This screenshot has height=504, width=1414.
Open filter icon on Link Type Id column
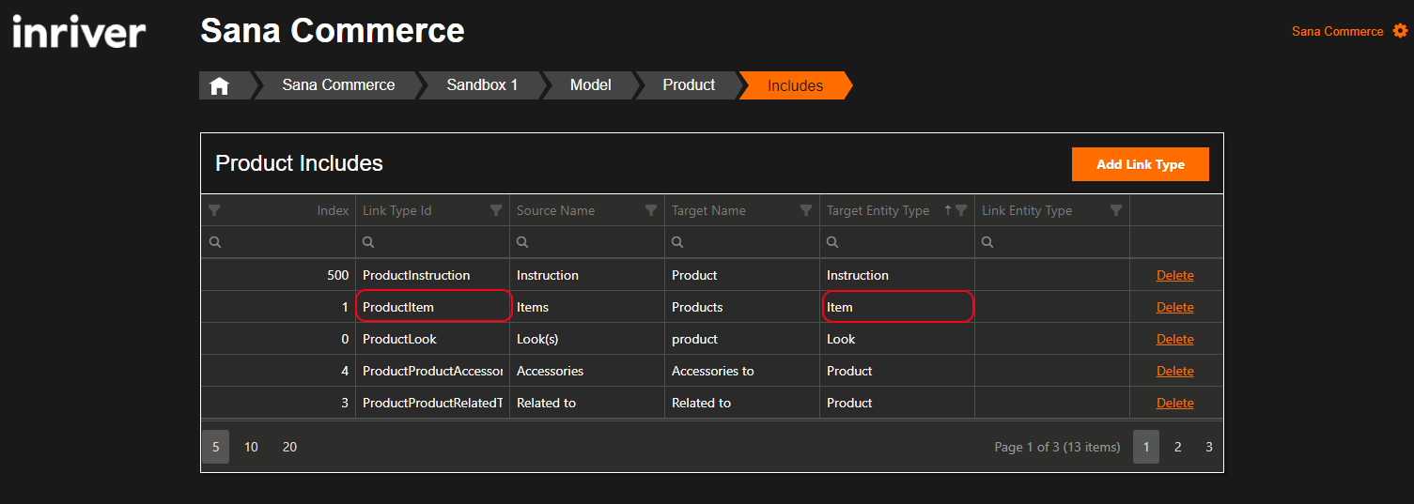[496, 210]
